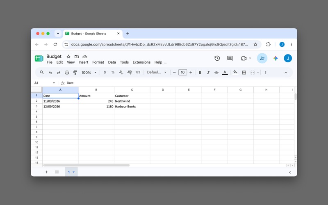Show the side panel arrow

point(290,172)
